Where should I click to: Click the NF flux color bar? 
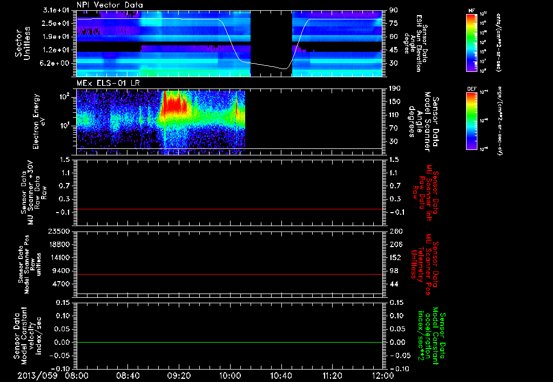click(471, 43)
